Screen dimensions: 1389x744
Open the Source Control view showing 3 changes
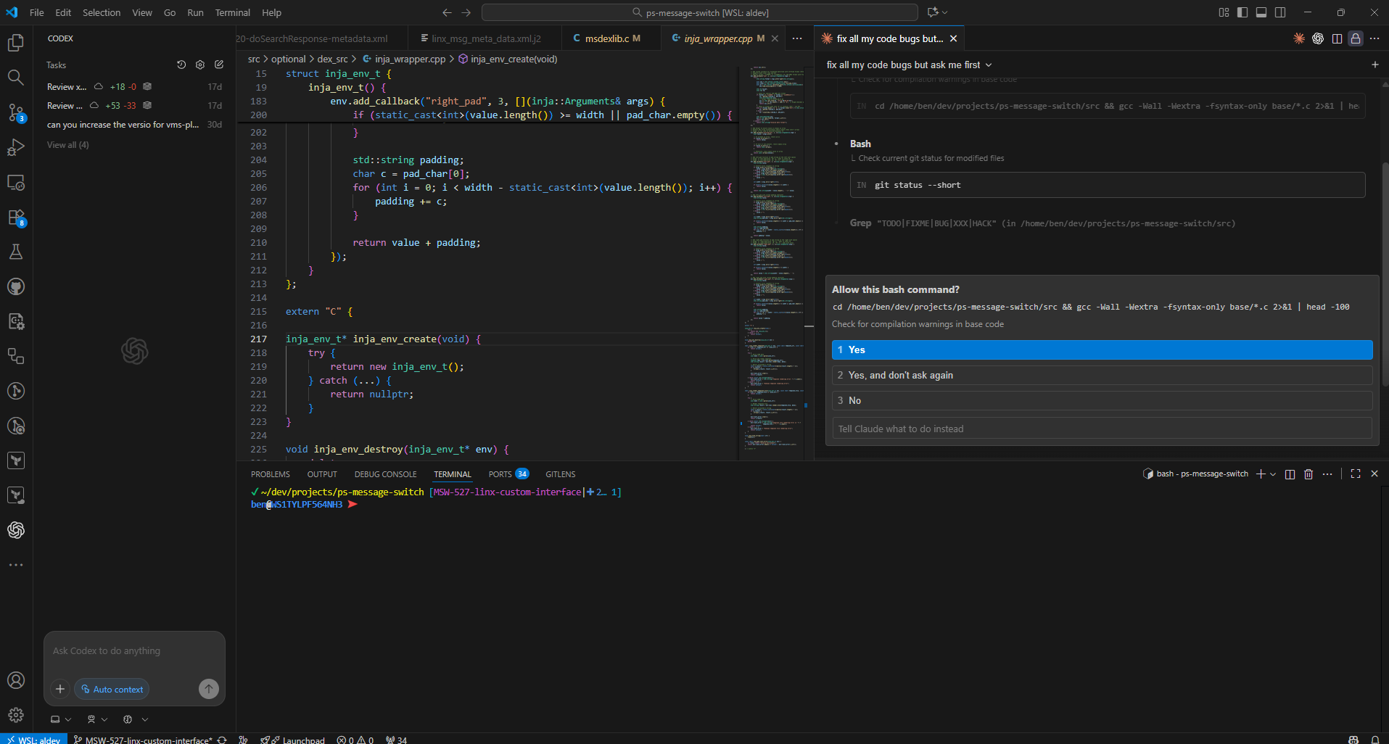click(x=16, y=112)
